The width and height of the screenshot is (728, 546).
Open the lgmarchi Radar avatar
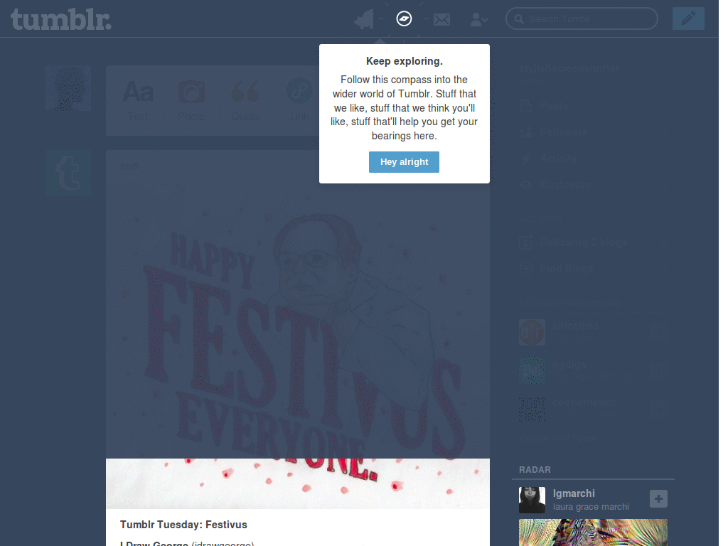point(532,500)
